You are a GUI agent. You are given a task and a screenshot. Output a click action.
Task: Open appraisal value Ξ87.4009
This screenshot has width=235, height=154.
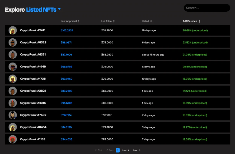66,55
